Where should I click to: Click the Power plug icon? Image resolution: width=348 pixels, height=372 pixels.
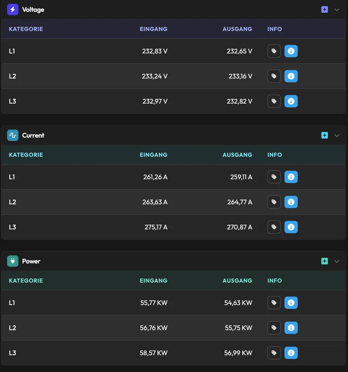point(13,261)
